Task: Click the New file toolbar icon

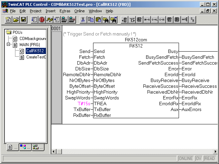Action: coord(9,19)
